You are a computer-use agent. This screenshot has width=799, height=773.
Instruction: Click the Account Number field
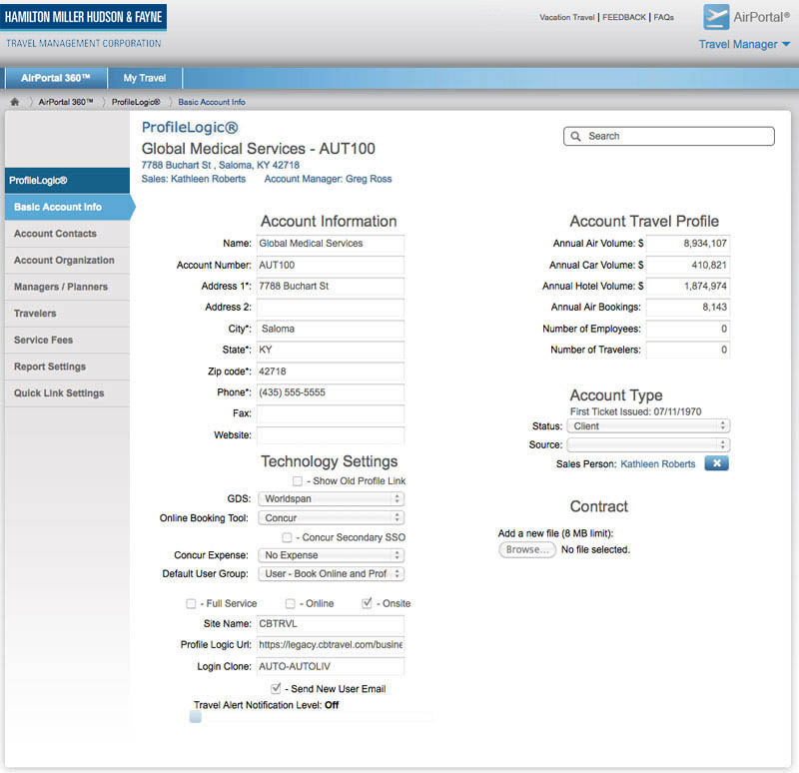331,266
